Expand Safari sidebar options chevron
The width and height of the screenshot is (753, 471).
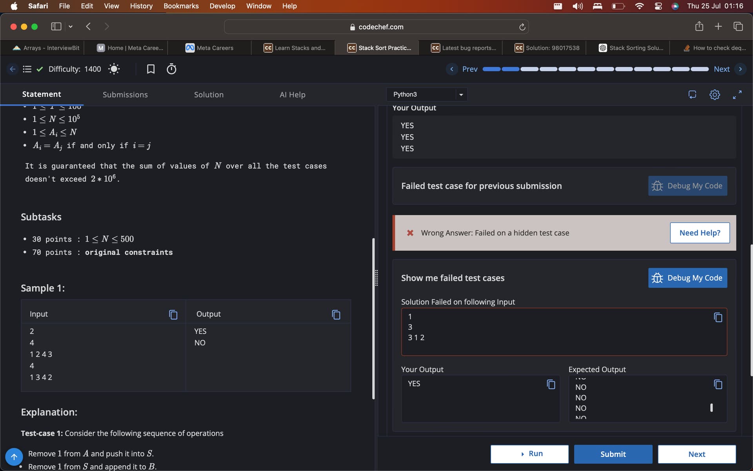(71, 27)
